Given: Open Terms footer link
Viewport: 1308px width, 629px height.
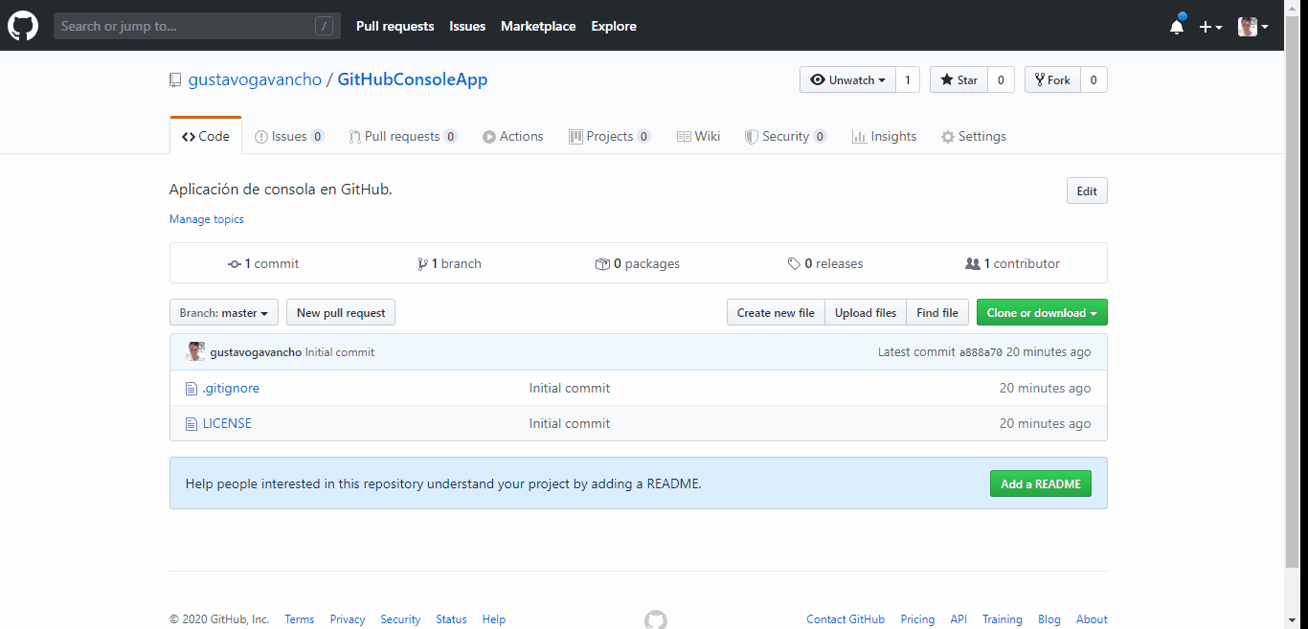Looking at the screenshot, I should (x=300, y=619).
